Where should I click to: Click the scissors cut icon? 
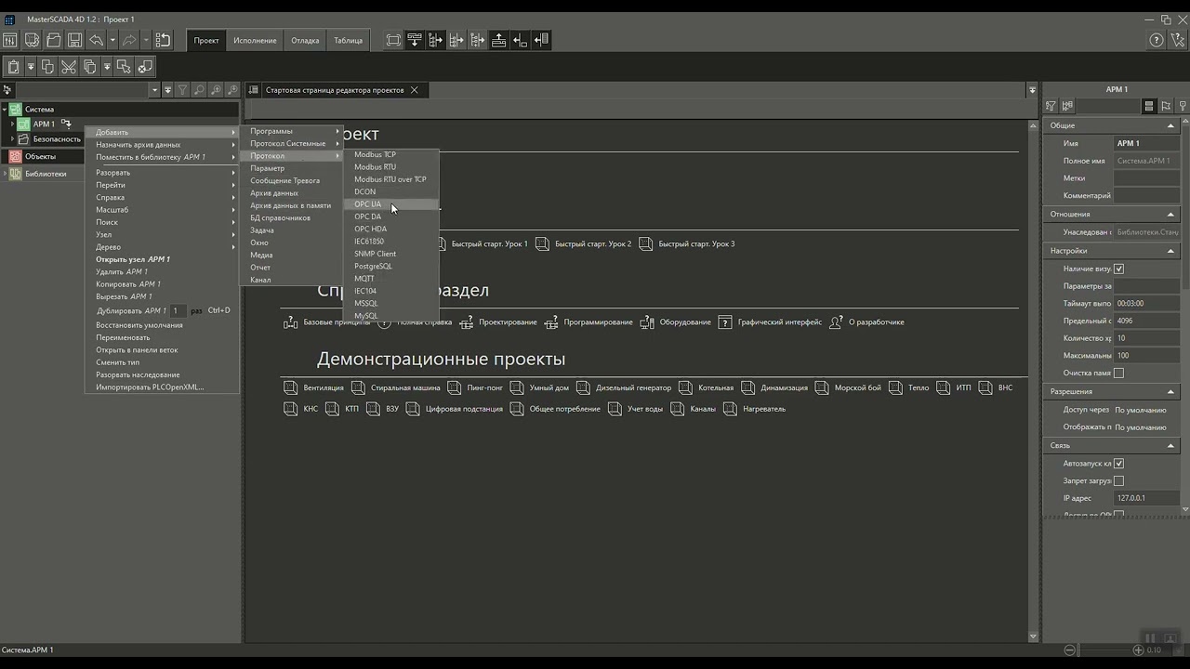click(69, 67)
